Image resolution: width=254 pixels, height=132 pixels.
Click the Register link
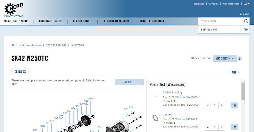coord(199,4)
